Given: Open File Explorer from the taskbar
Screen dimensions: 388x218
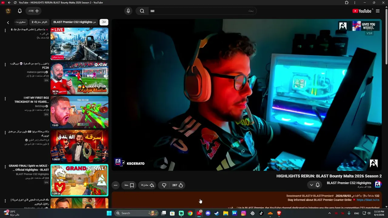Looking at the screenshot, I should coord(226,213).
